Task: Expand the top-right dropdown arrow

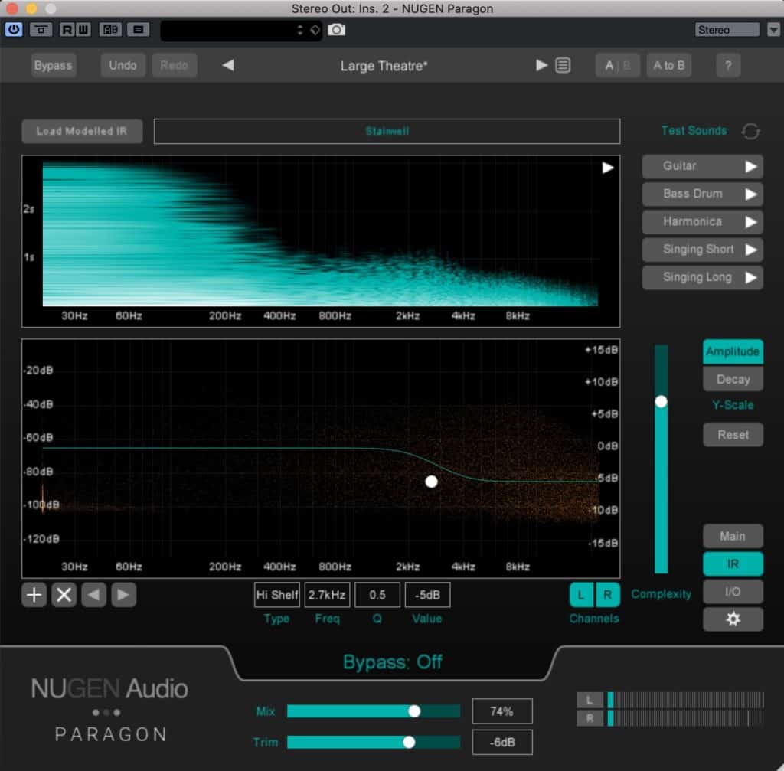Action: [x=773, y=30]
